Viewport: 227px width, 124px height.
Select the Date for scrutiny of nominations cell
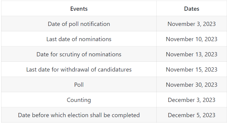(79, 54)
